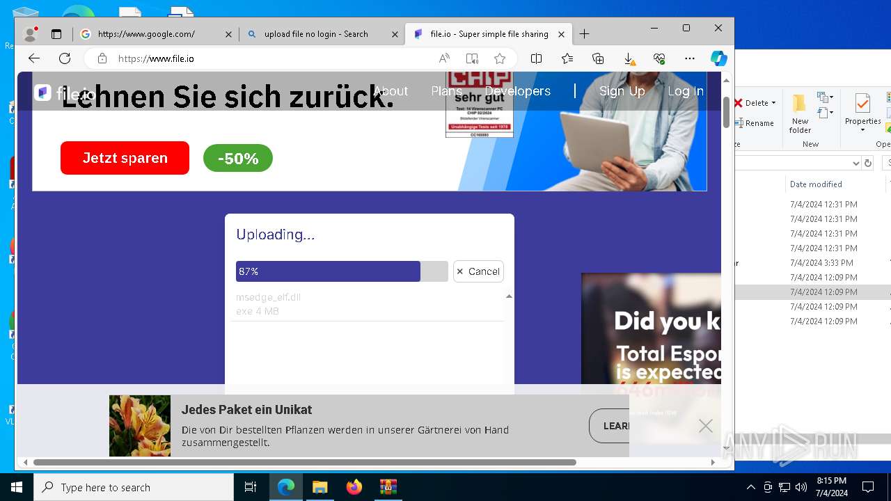891x501 pixels.
Task: Click horizontal scrollbar left arrow
Action: click(26, 462)
